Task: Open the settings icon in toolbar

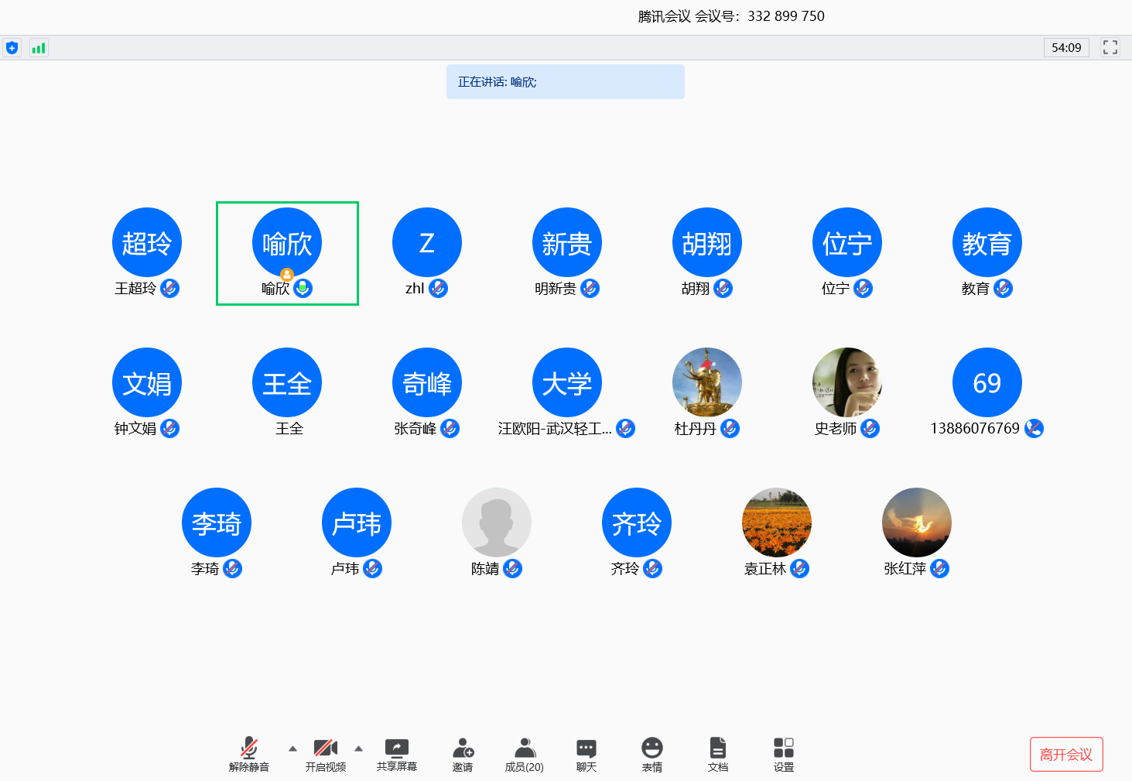Action: tap(783, 748)
